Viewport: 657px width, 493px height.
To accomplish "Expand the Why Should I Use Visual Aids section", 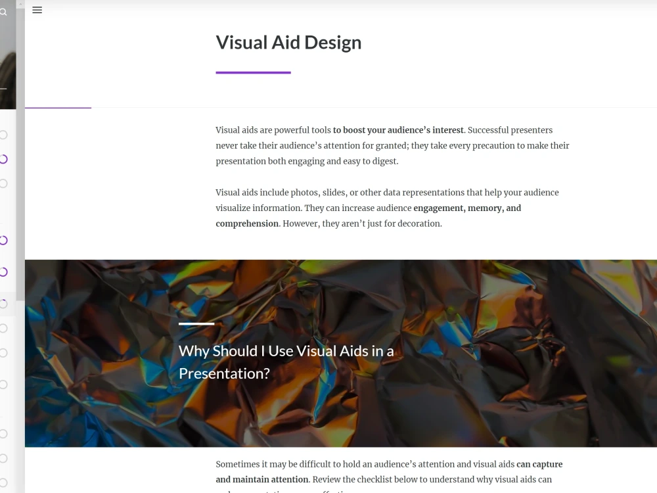I will (x=286, y=362).
